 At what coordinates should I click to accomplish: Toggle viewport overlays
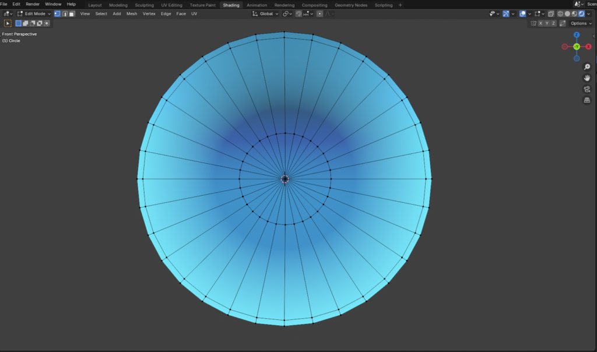523,14
